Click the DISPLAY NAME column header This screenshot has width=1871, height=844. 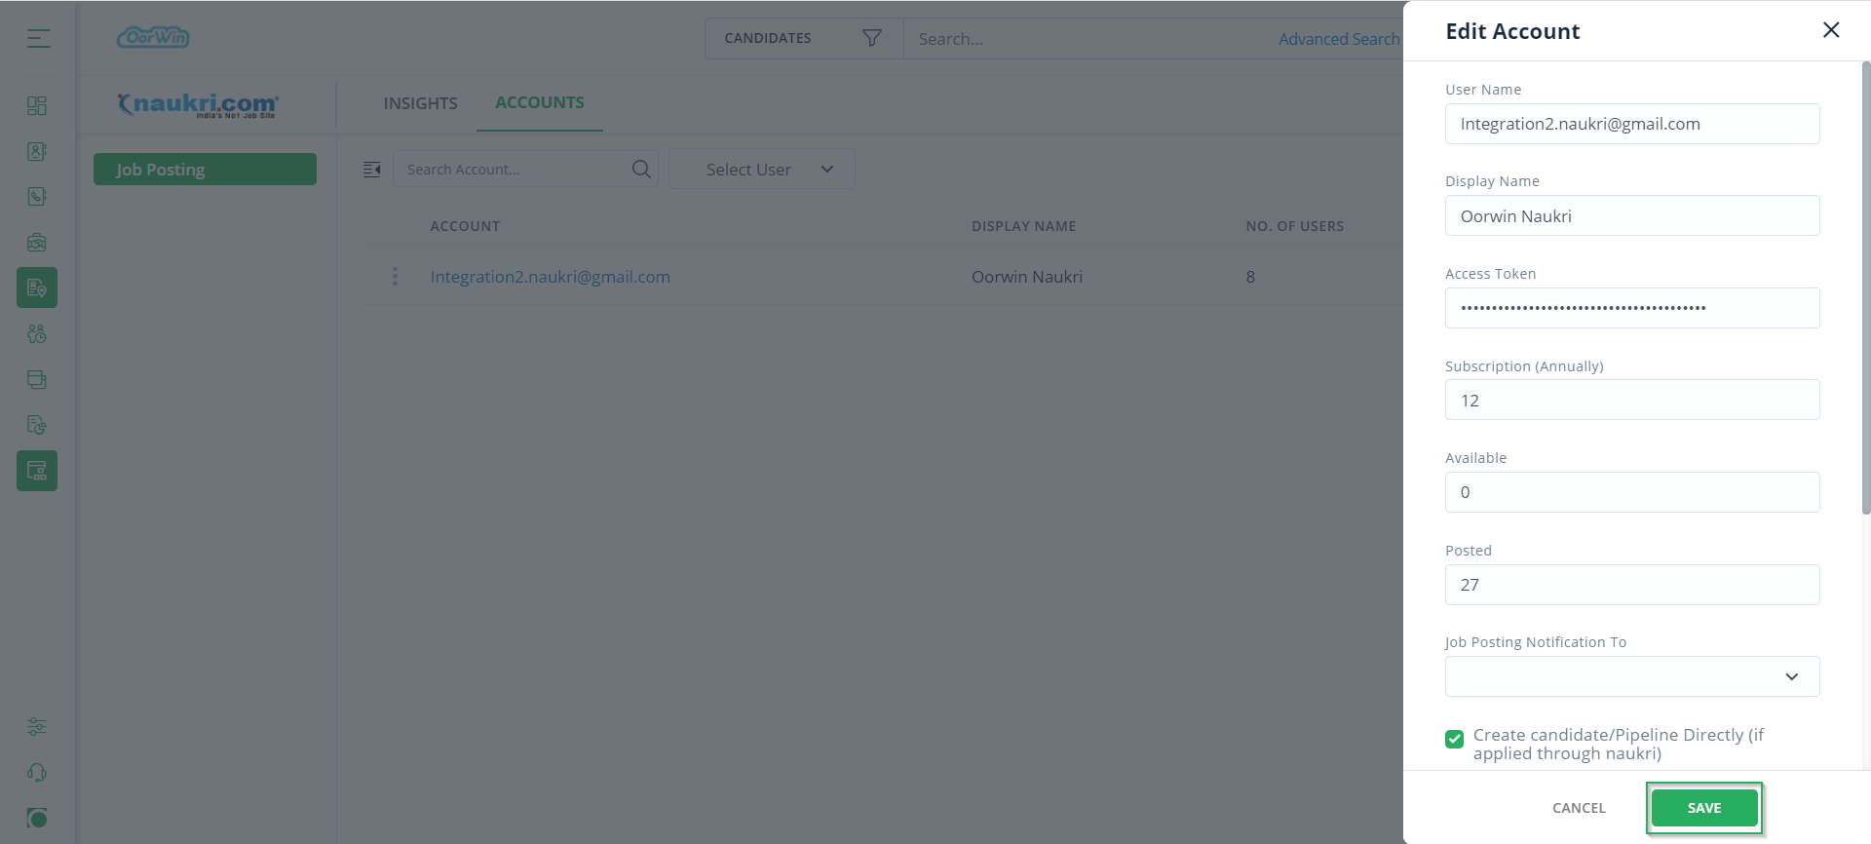point(1023,226)
